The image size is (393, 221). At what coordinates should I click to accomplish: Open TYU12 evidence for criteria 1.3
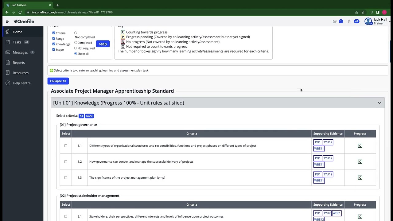coord(328,174)
